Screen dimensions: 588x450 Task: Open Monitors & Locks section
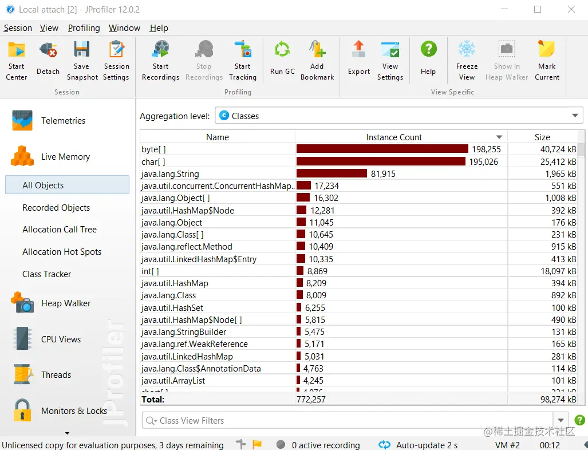point(60,410)
